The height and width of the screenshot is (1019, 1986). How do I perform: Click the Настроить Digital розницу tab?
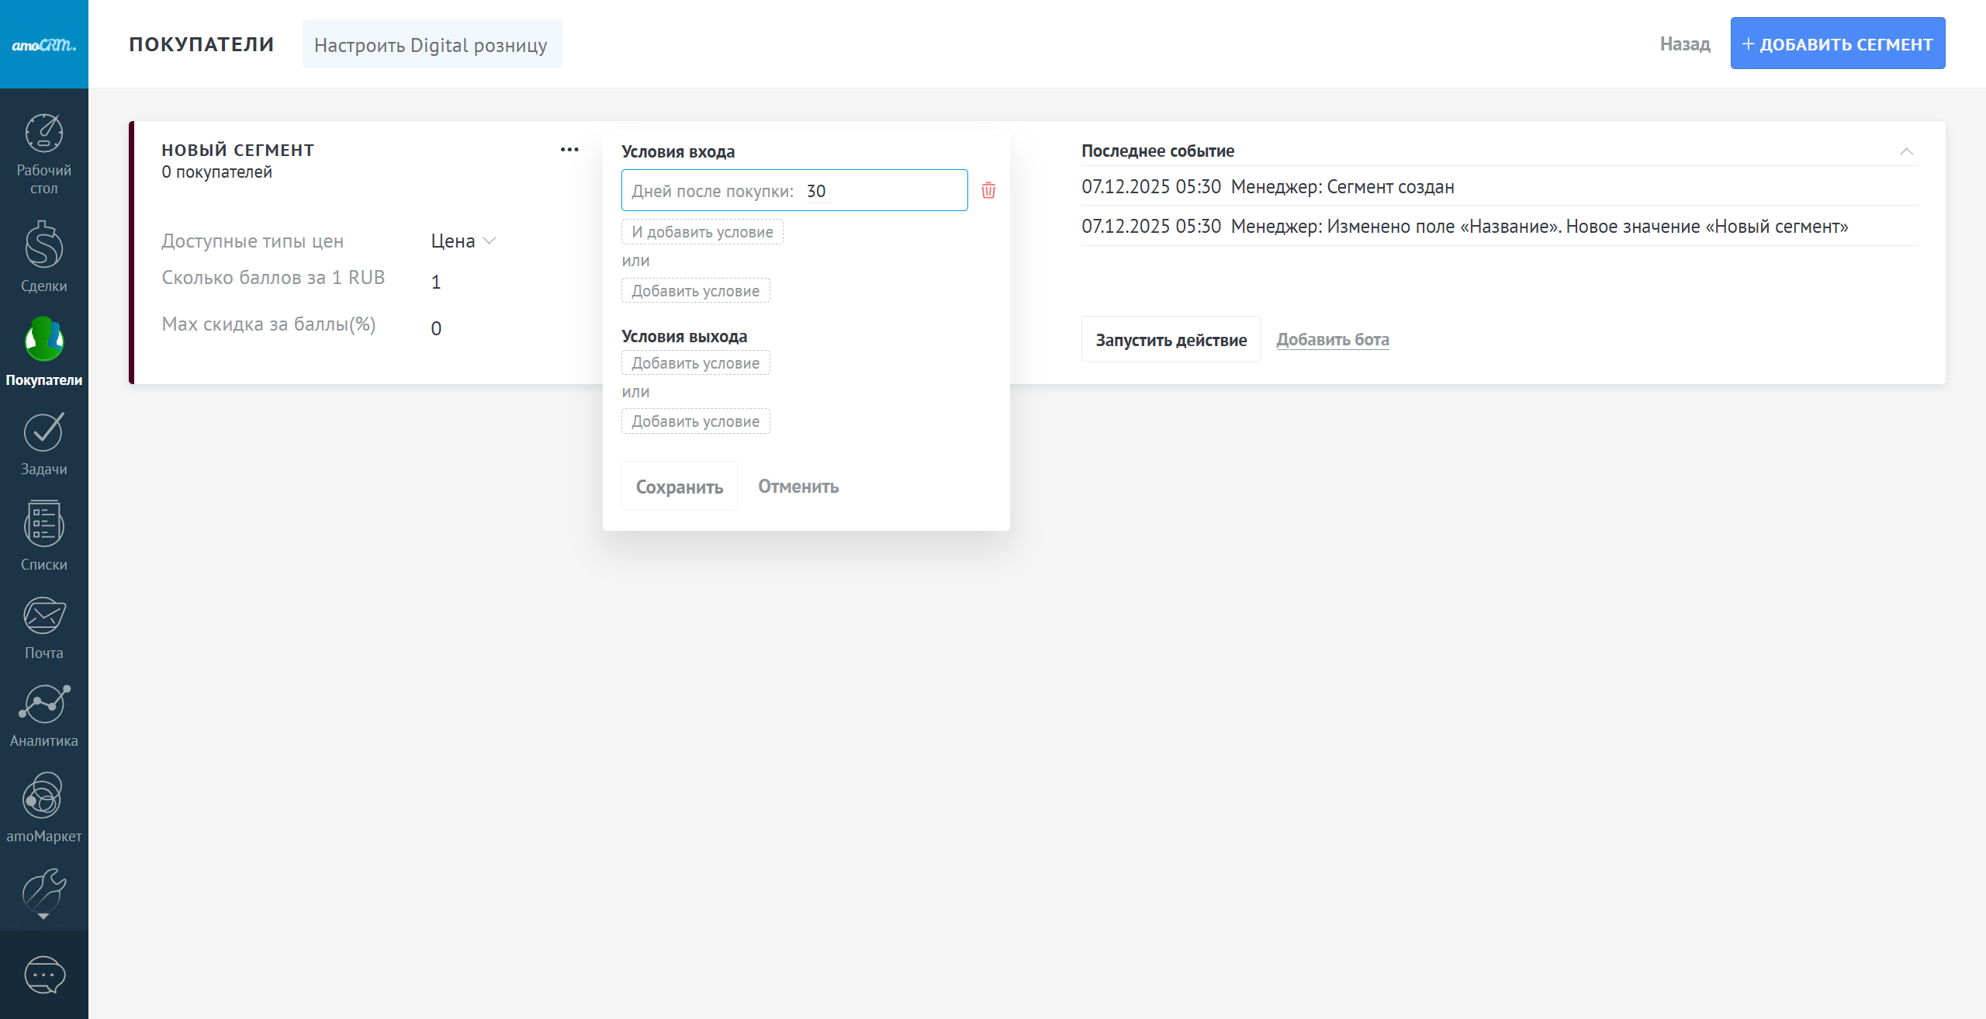pos(431,45)
